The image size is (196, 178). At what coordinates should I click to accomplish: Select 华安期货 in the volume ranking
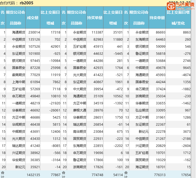click(x=19, y=160)
